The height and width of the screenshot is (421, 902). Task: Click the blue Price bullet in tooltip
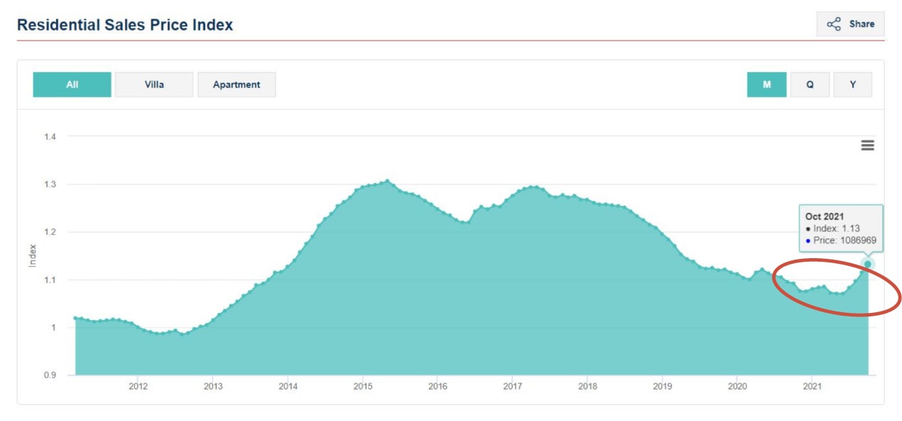[x=808, y=241]
